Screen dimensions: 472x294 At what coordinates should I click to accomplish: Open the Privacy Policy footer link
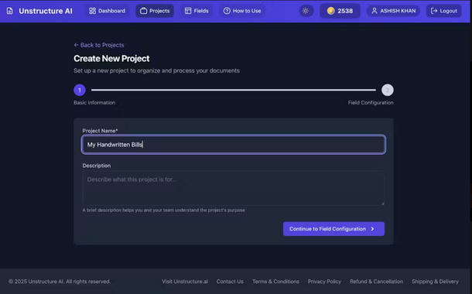[324, 282]
